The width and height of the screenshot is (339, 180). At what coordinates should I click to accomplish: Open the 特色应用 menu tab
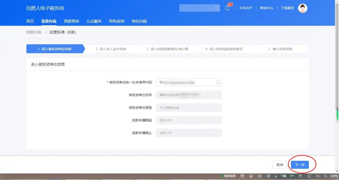click(117, 21)
